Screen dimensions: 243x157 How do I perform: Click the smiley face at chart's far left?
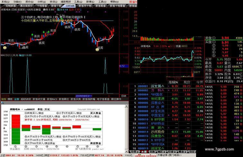click(x=5, y=48)
